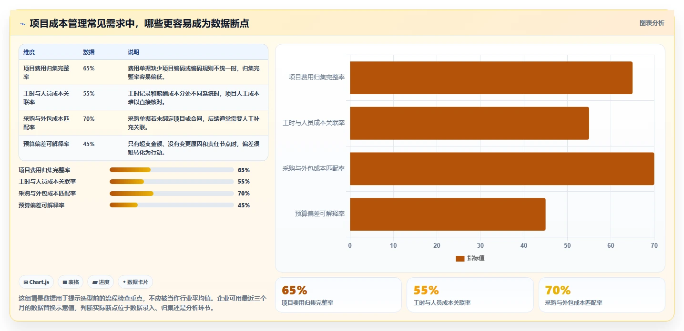Click the chart bar for 采购与外包成本匹配率
This screenshot has width=684, height=331.
coord(502,169)
